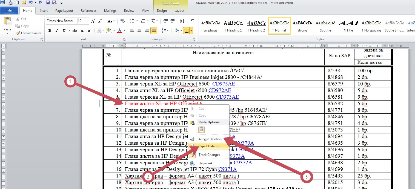Click the Open folder icon in Quick Access Toolbar
Viewport: 415px width, 189px height.
pos(24,3)
